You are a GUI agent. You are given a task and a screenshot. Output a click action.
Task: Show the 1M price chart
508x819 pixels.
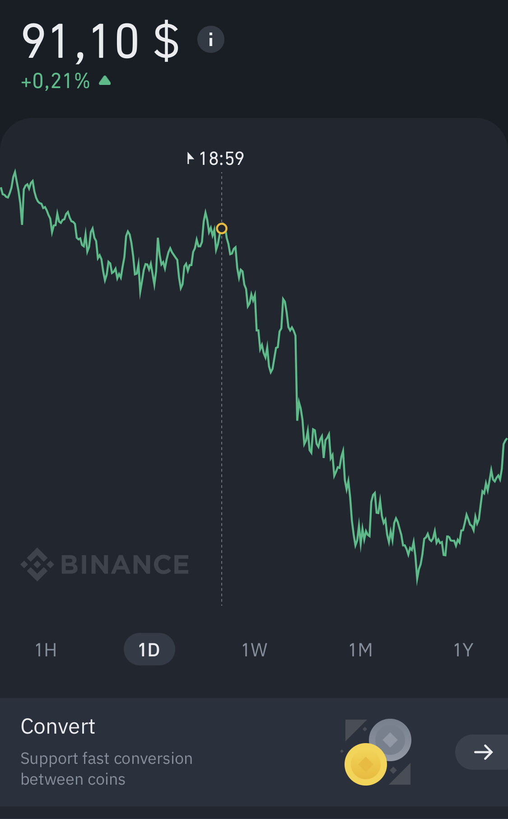[360, 650]
